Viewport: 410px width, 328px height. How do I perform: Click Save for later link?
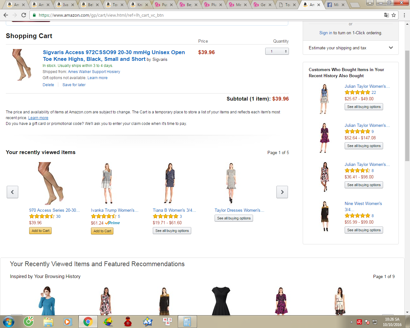pyautogui.click(x=74, y=85)
